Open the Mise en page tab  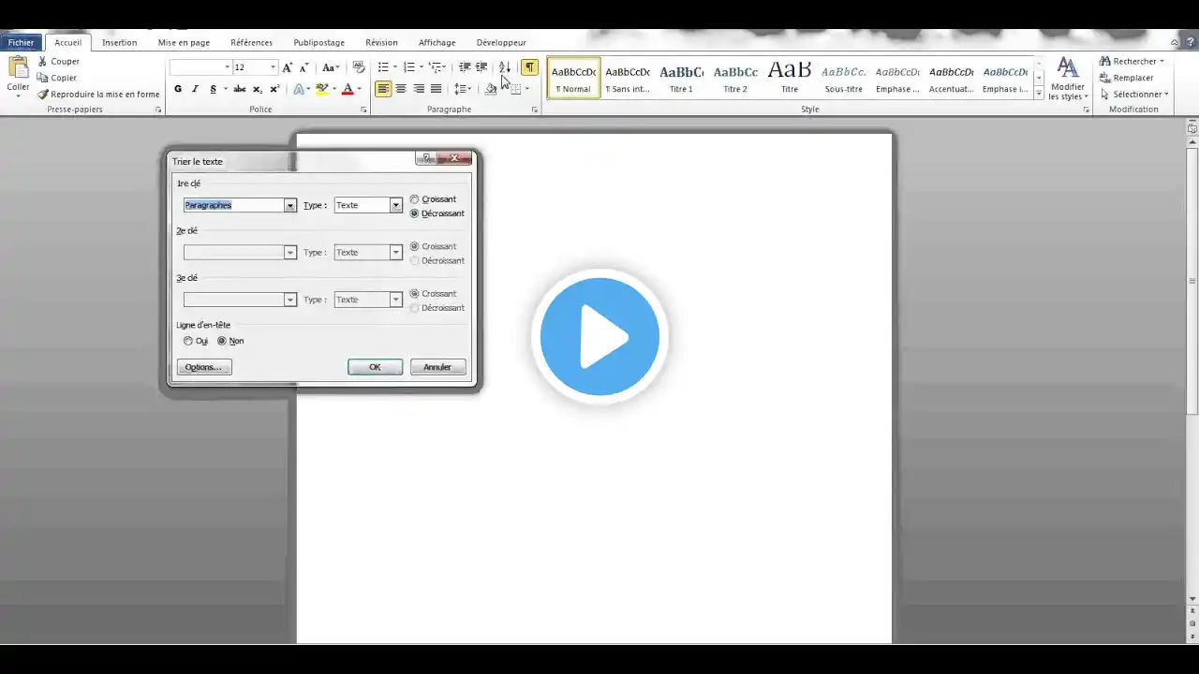(184, 42)
